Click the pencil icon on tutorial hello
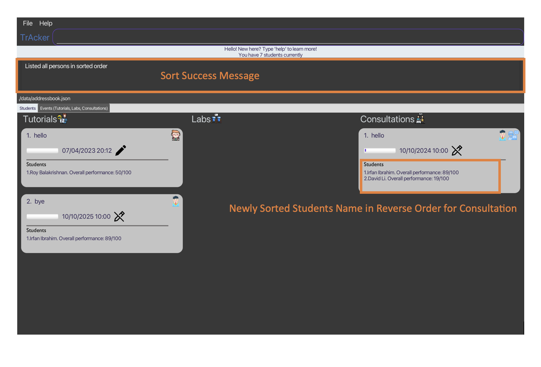The height and width of the screenshot is (367, 541). (121, 150)
